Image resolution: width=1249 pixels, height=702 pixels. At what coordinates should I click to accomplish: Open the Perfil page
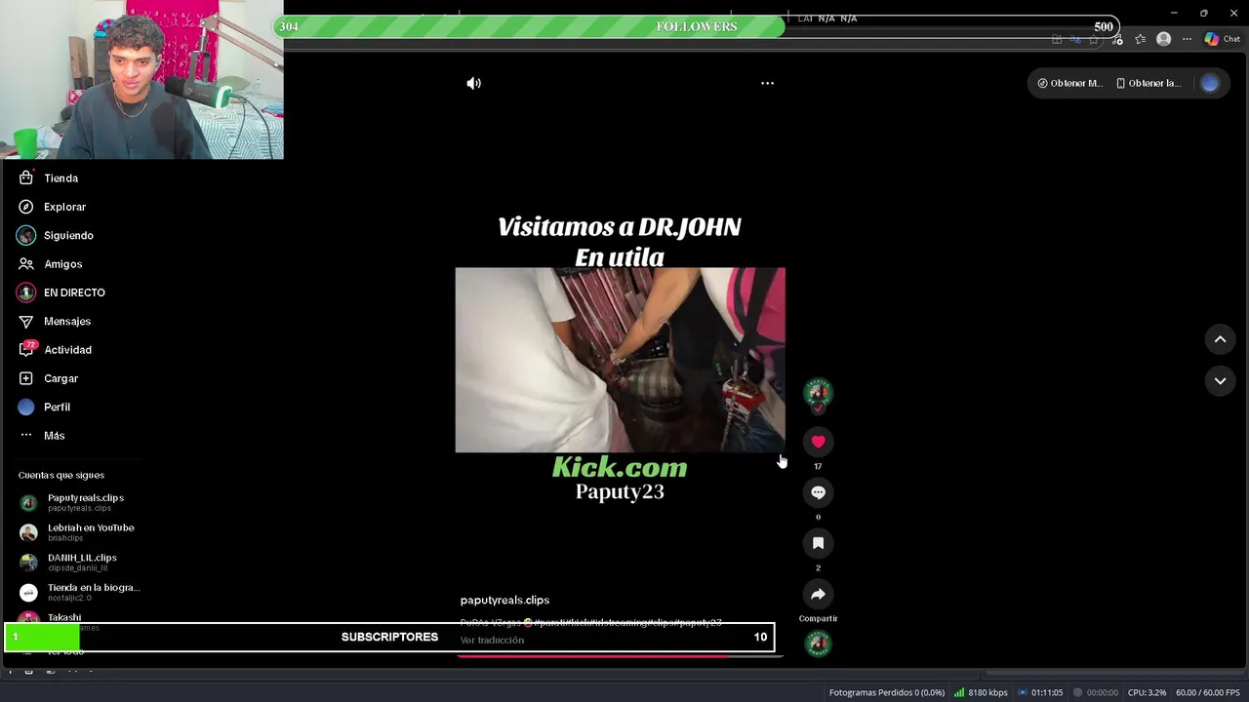(x=45, y=407)
